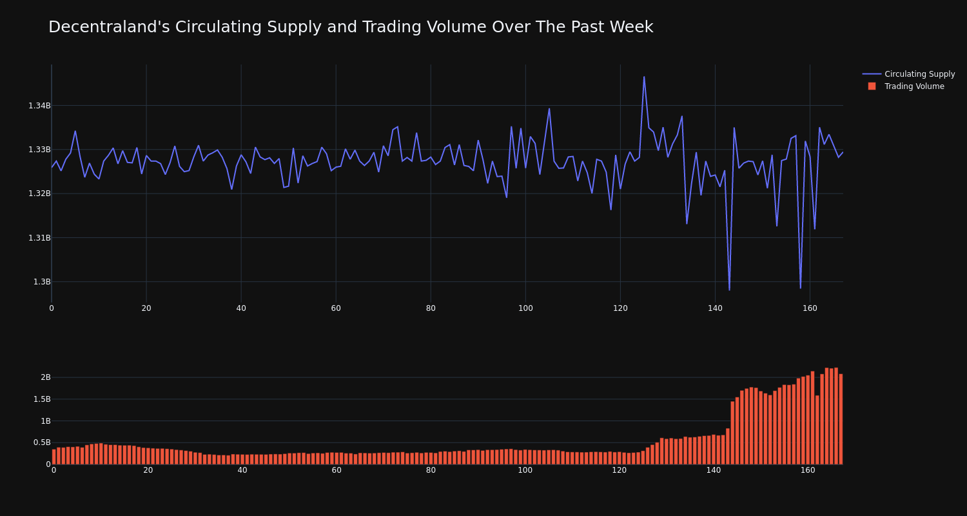The height and width of the screenshot is (516, 967).
Task: Click the 1.5B label on the volume axis
Action: (42, 399)
